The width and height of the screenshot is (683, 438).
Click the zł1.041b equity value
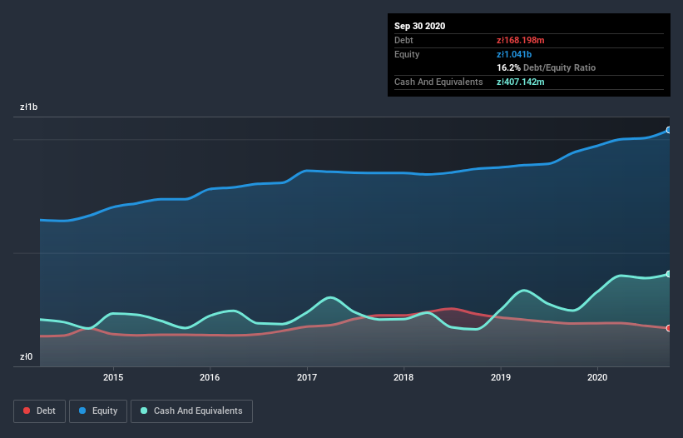coord(514,54)
